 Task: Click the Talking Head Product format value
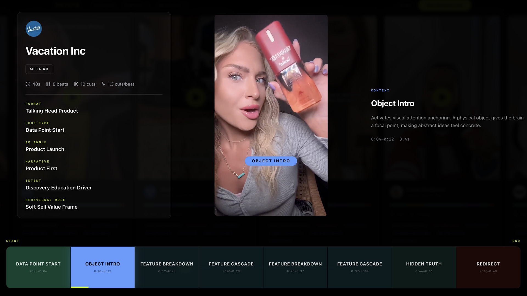pos(51,111)
